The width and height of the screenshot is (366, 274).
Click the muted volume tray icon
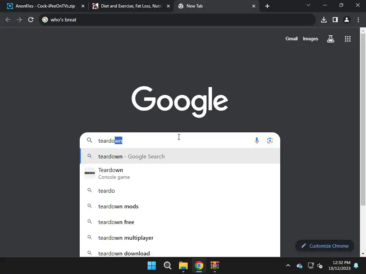click(320, 265)
